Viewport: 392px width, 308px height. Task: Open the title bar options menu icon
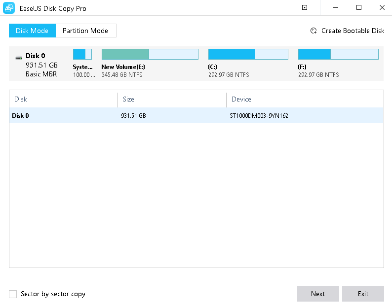coord(305,8)
